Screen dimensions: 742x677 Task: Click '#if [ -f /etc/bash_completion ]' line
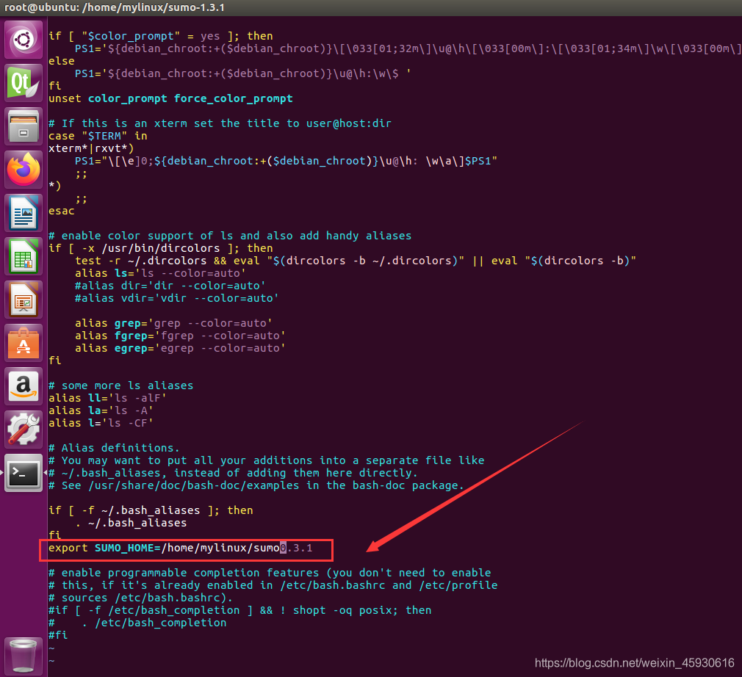(x=240, y=610)
